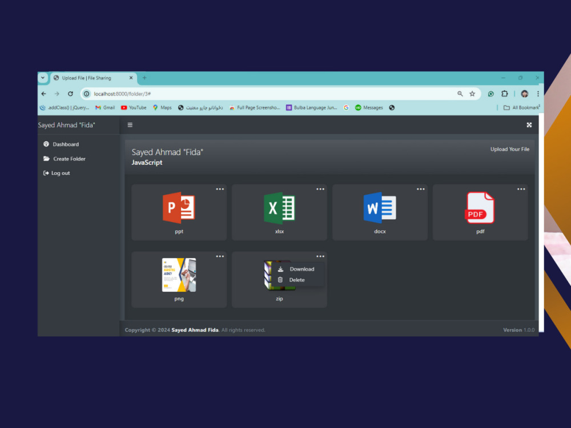Click the last globe bookmark icon
The height and width of the screenshot is (428, 571).
coord(392,108)
